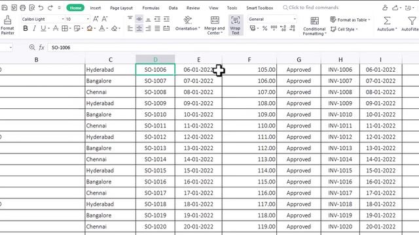The height and width of the screenshot is (235, 419).
Task: Open the Tools tab
Action: click(232, 8)
